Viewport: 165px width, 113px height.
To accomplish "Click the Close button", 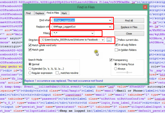I will click(x=129, y=34).
